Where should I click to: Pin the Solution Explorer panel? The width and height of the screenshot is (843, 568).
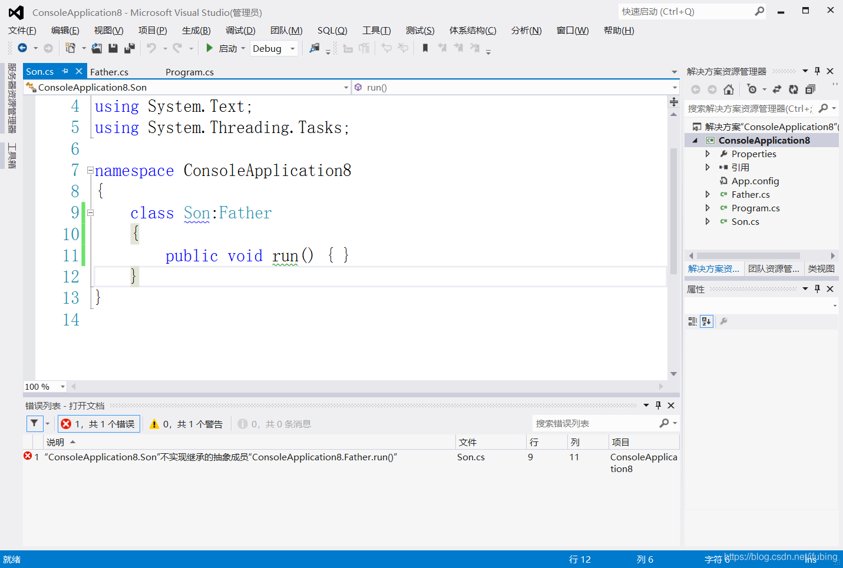817,71
